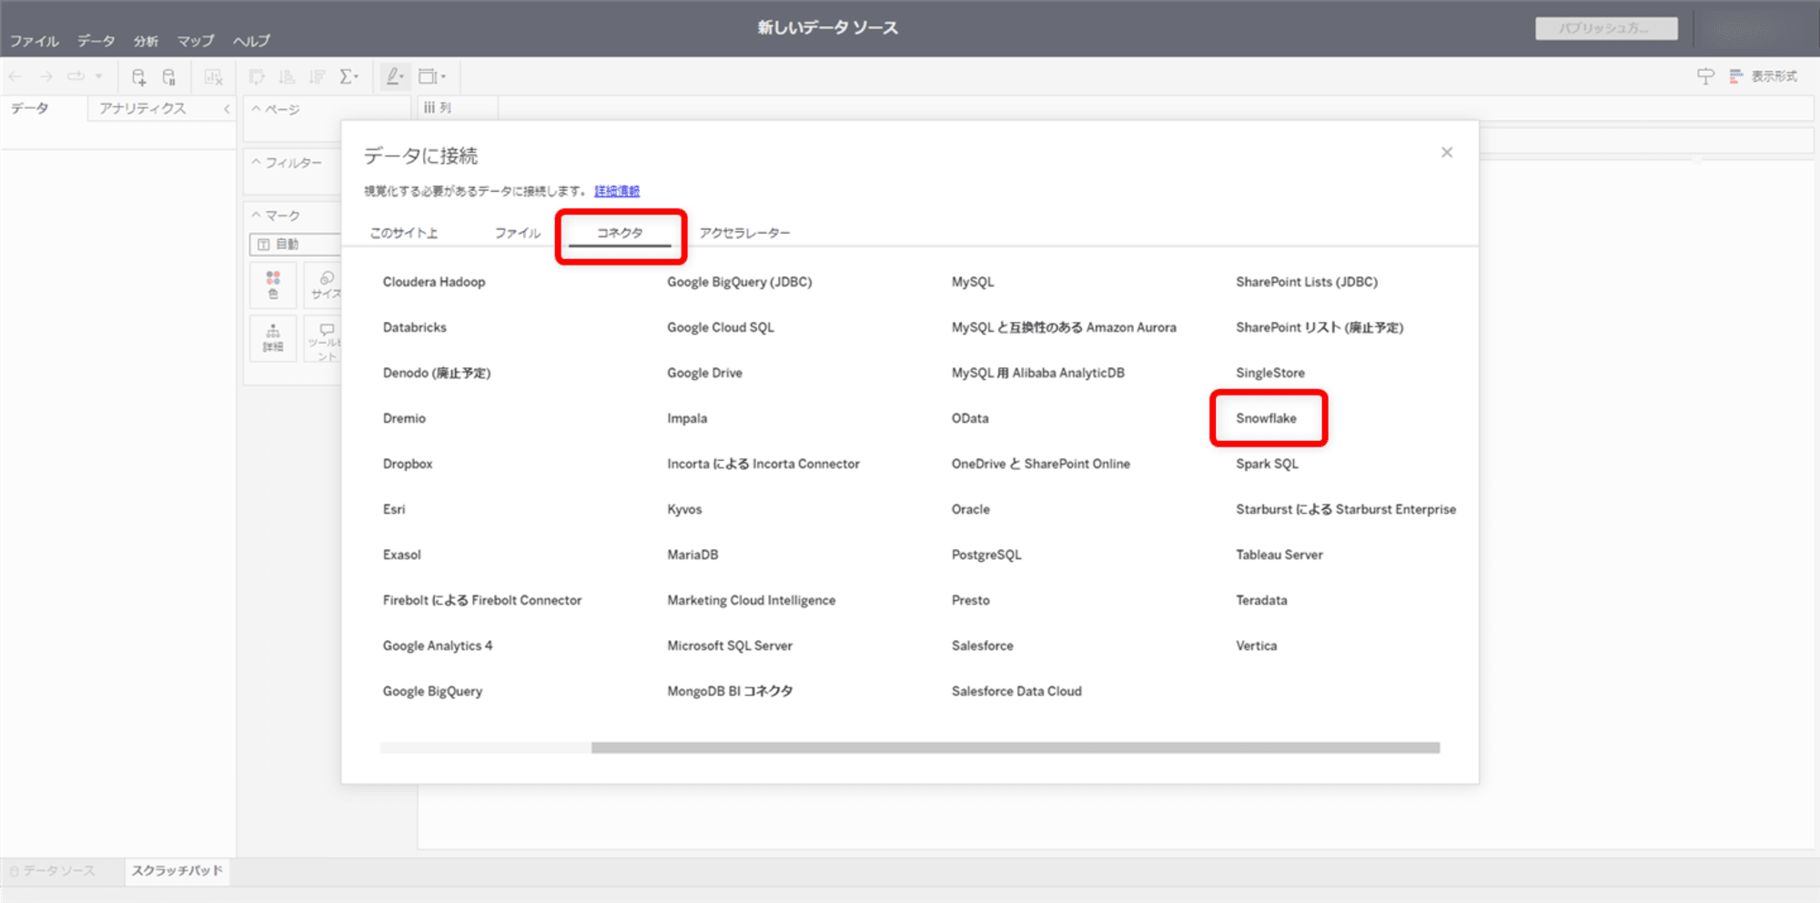This screenshot has width=1820, height=903.
Task: Choose the Dropbox connector
Action: coord(408,464)
